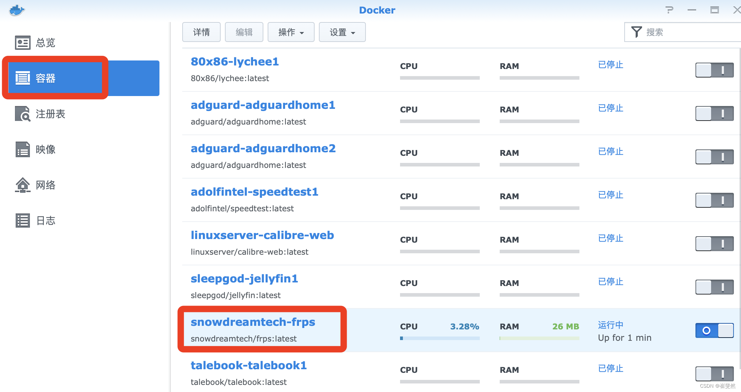This screenshot has width=741, height=392.
Task: Click the linuxserver/calibre-web:latest image text
Action: (x=249, y=252)
